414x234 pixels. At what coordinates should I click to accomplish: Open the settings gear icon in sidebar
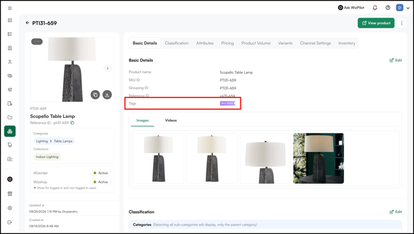coord(10,208)
